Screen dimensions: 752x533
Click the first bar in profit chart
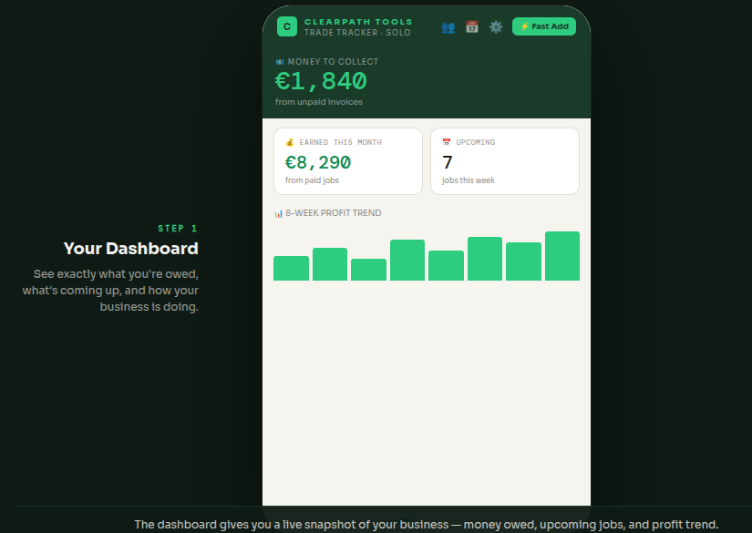click(291, 269)
